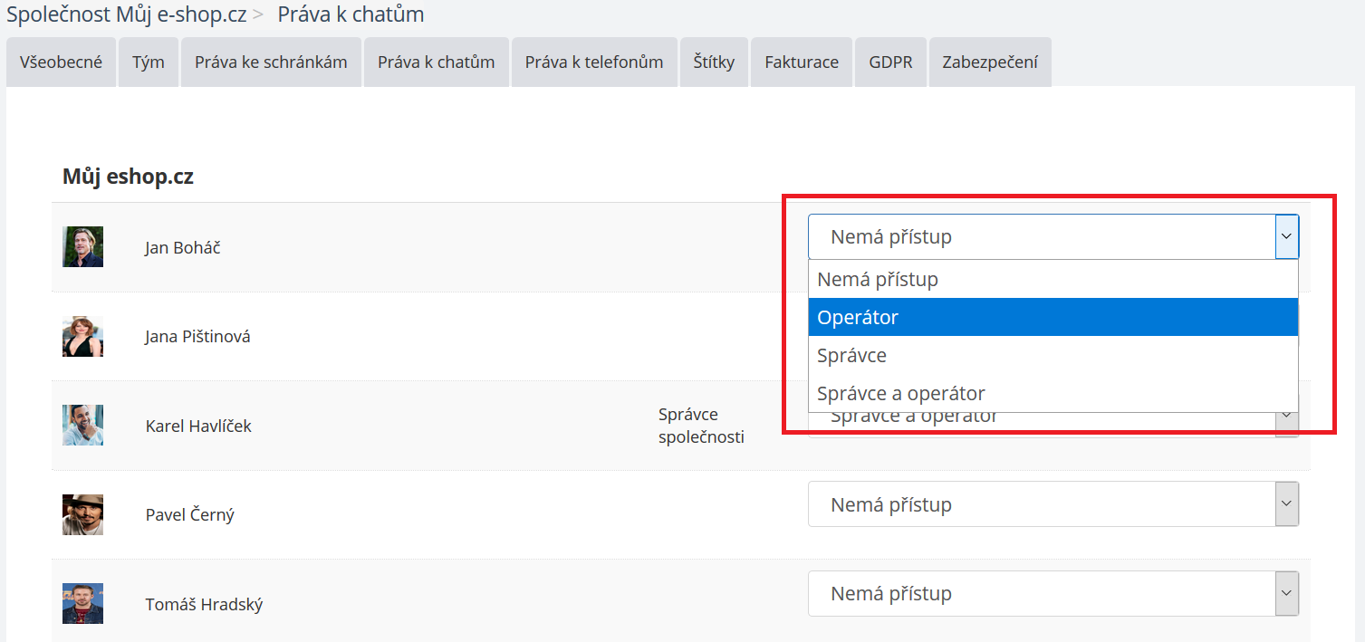Open the Zabezpečení tab
1365x642 pixels.
[990, 62]
